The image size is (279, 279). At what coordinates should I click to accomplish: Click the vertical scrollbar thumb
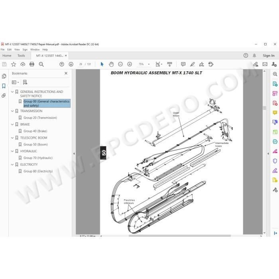tap(264, 108)
